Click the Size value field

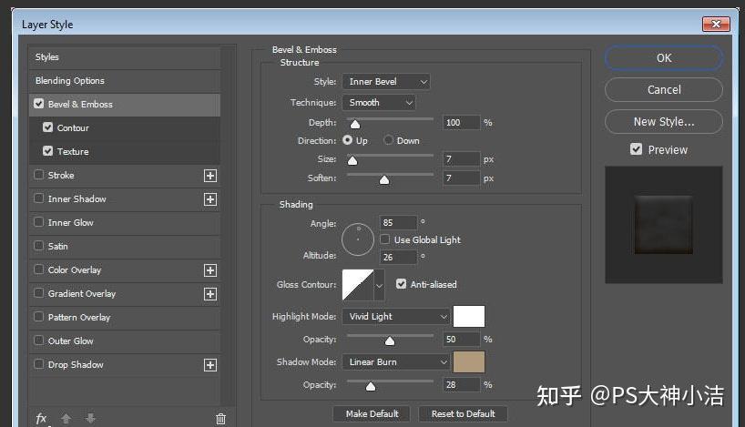click(461, 159)
